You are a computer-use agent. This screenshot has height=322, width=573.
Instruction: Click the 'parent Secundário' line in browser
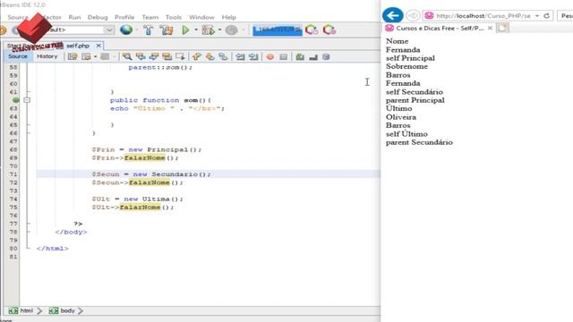tap(419, 142)
